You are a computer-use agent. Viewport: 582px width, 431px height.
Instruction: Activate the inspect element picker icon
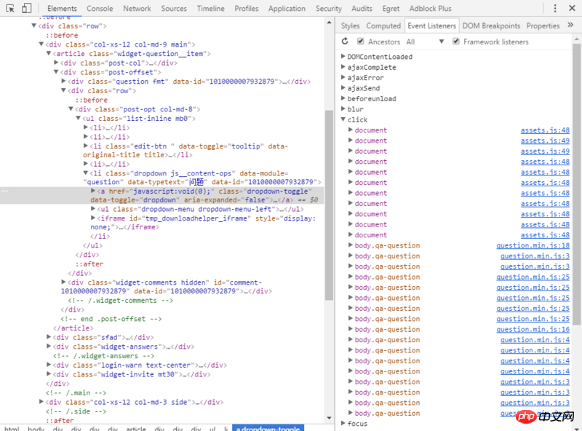tap(9, 9)
